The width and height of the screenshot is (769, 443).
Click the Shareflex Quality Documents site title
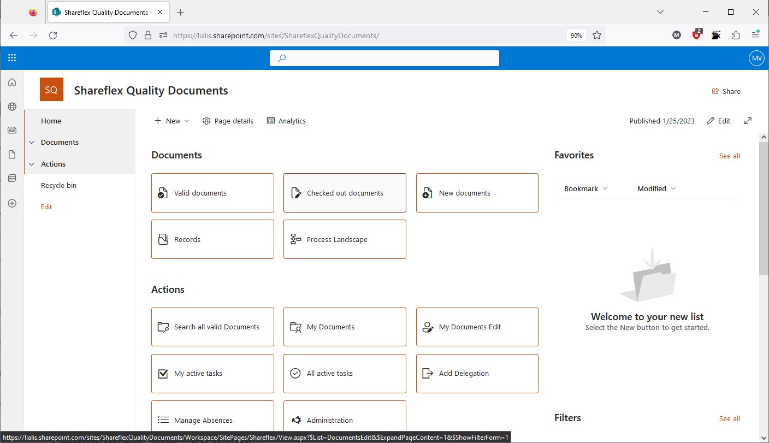point(151,91)
